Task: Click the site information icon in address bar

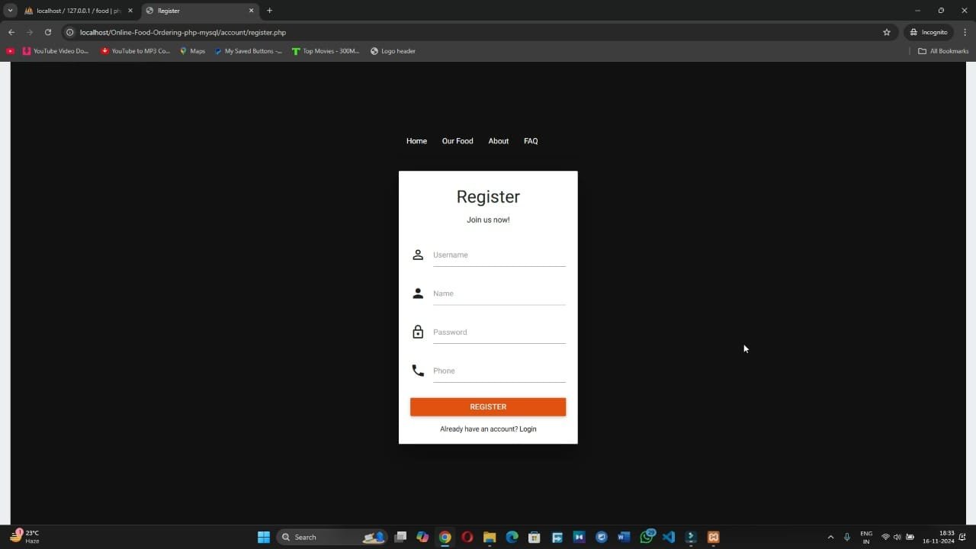Action: (70, 32)
